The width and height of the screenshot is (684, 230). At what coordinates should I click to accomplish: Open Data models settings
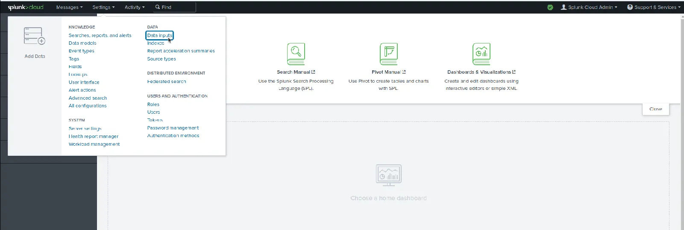pos(82,43)
